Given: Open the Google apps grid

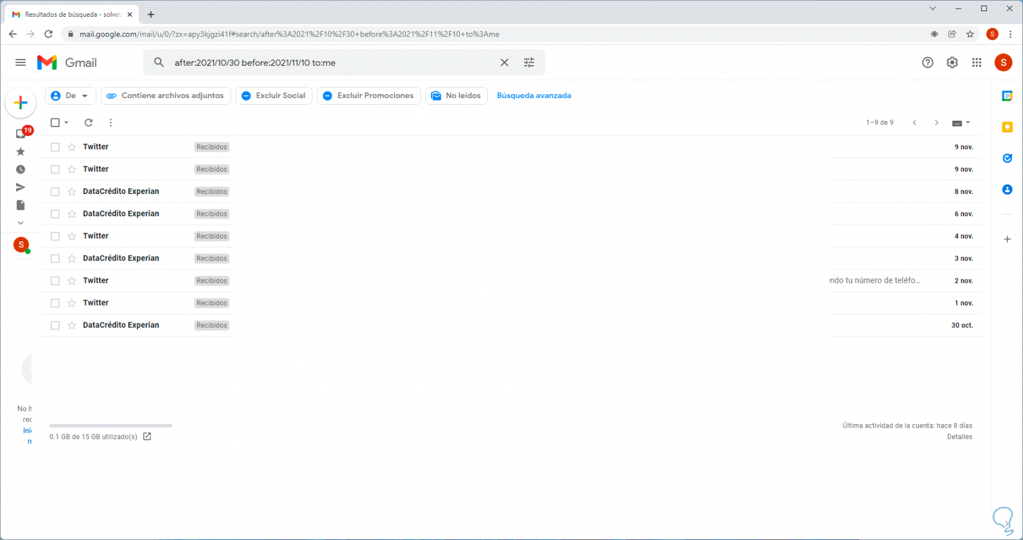Looking at the screenshot, I should click(977, 63).
